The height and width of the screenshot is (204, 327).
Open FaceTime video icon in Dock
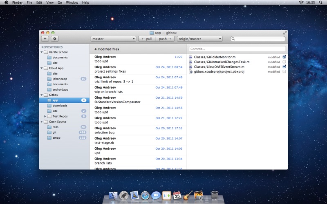156,195
